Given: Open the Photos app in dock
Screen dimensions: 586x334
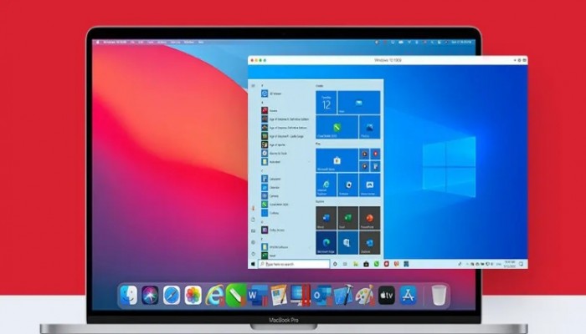Looking at the screenshot, I should click(x=193, y=295).
